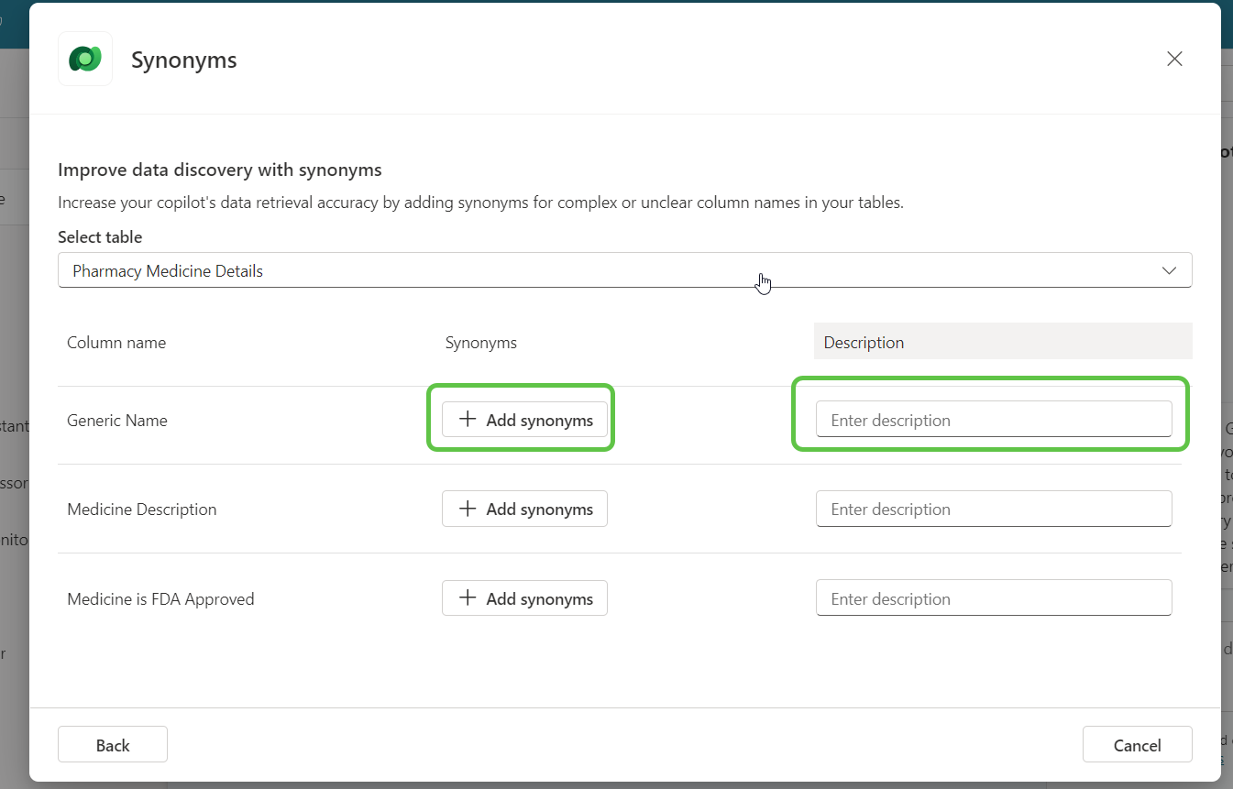Focus description field for Medicine is FDA Approved
Image resolution: width=1233 pixels, height=789 pixels.
coord(993,598)
